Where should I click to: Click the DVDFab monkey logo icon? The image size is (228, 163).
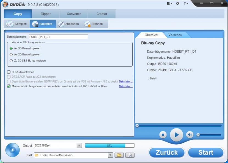pyautogui.click(x=5, y=4)
